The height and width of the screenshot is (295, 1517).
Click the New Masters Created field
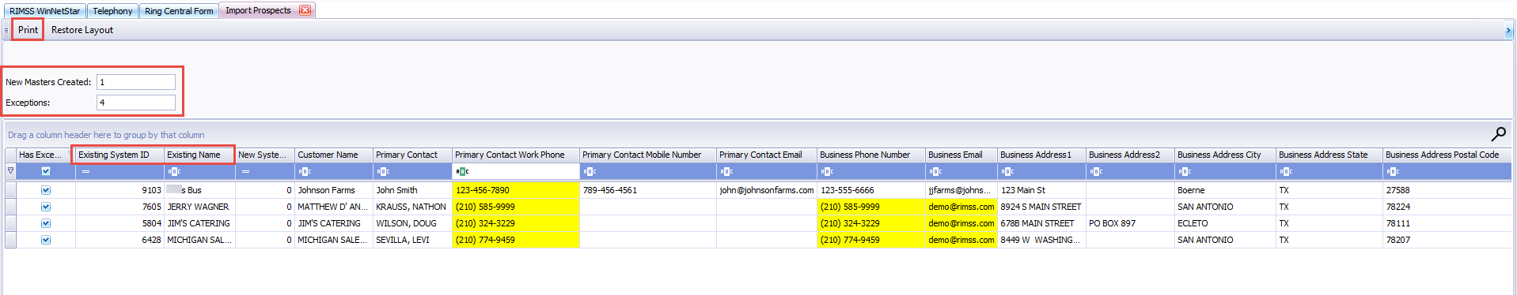(x=136, y=82)
